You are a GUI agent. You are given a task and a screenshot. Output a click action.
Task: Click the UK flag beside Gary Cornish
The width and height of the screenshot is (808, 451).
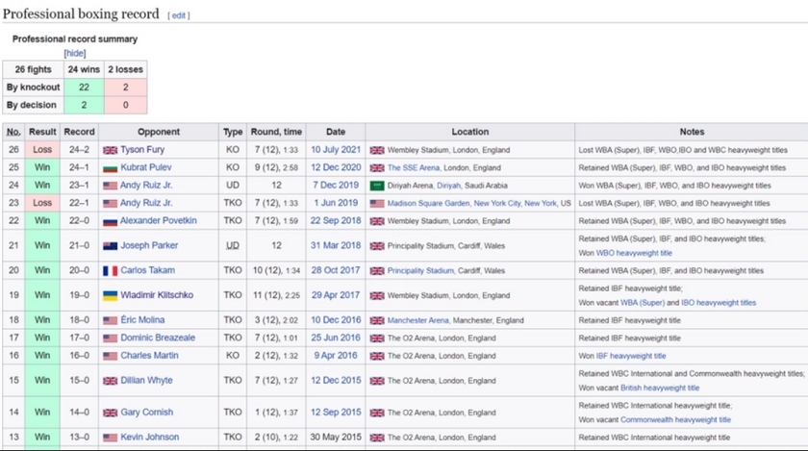click(x=110, y=413)
